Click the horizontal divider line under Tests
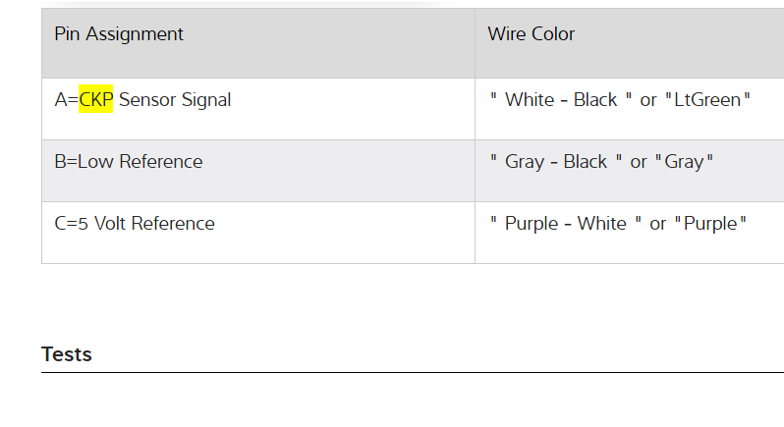784x427 pixels. [x=413, y=372]
